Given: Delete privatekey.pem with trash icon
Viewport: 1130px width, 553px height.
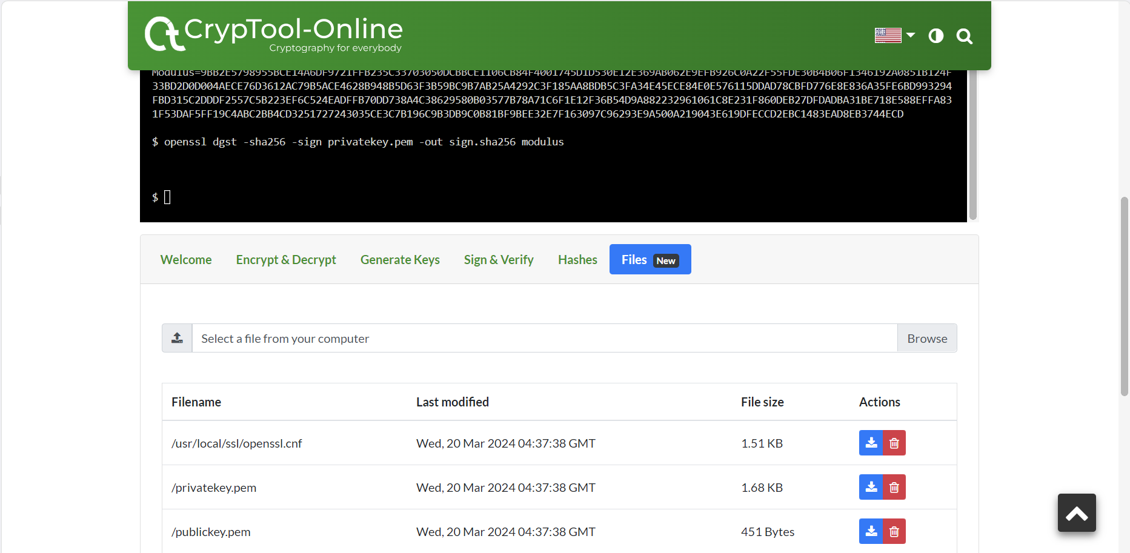Looking at the screenshot, I should point(894,487).
